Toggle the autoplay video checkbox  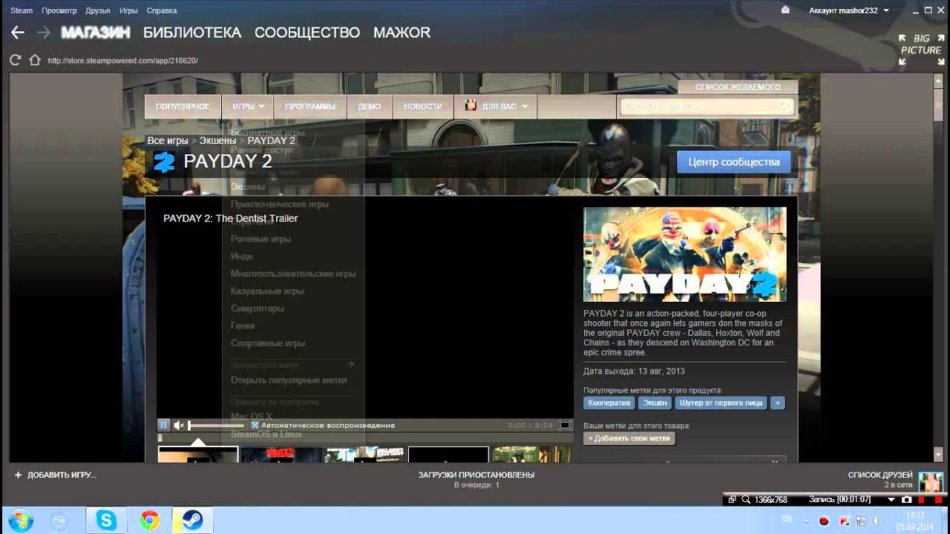(x=255, y=426)
